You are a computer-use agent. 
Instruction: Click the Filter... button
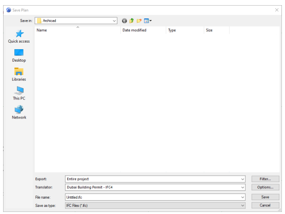pos(265,179)
